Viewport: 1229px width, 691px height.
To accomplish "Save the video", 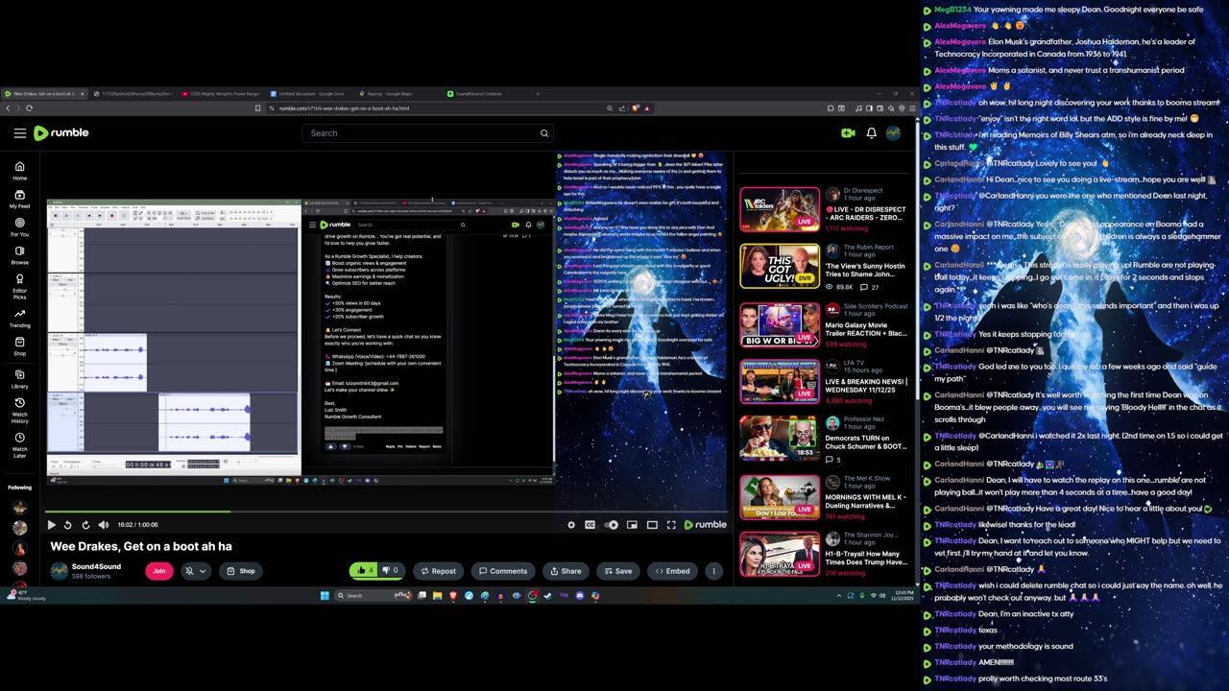I will 617,571.
